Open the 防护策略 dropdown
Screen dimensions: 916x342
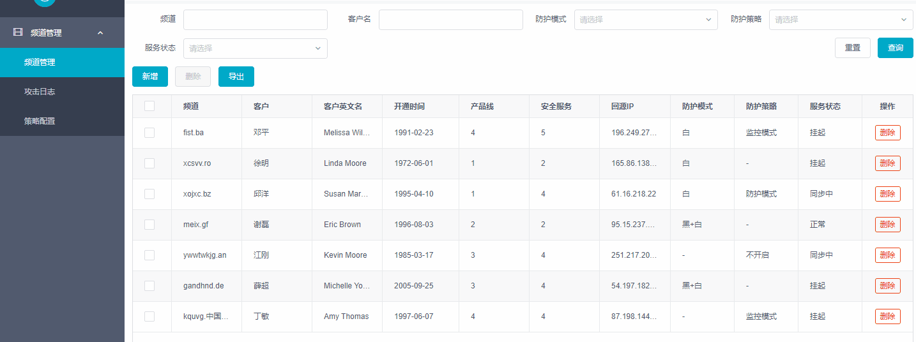tap(842, 20)
